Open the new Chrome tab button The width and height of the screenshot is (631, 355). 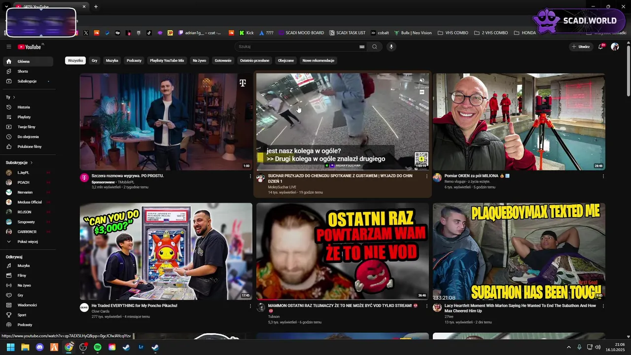click(96, 7)
